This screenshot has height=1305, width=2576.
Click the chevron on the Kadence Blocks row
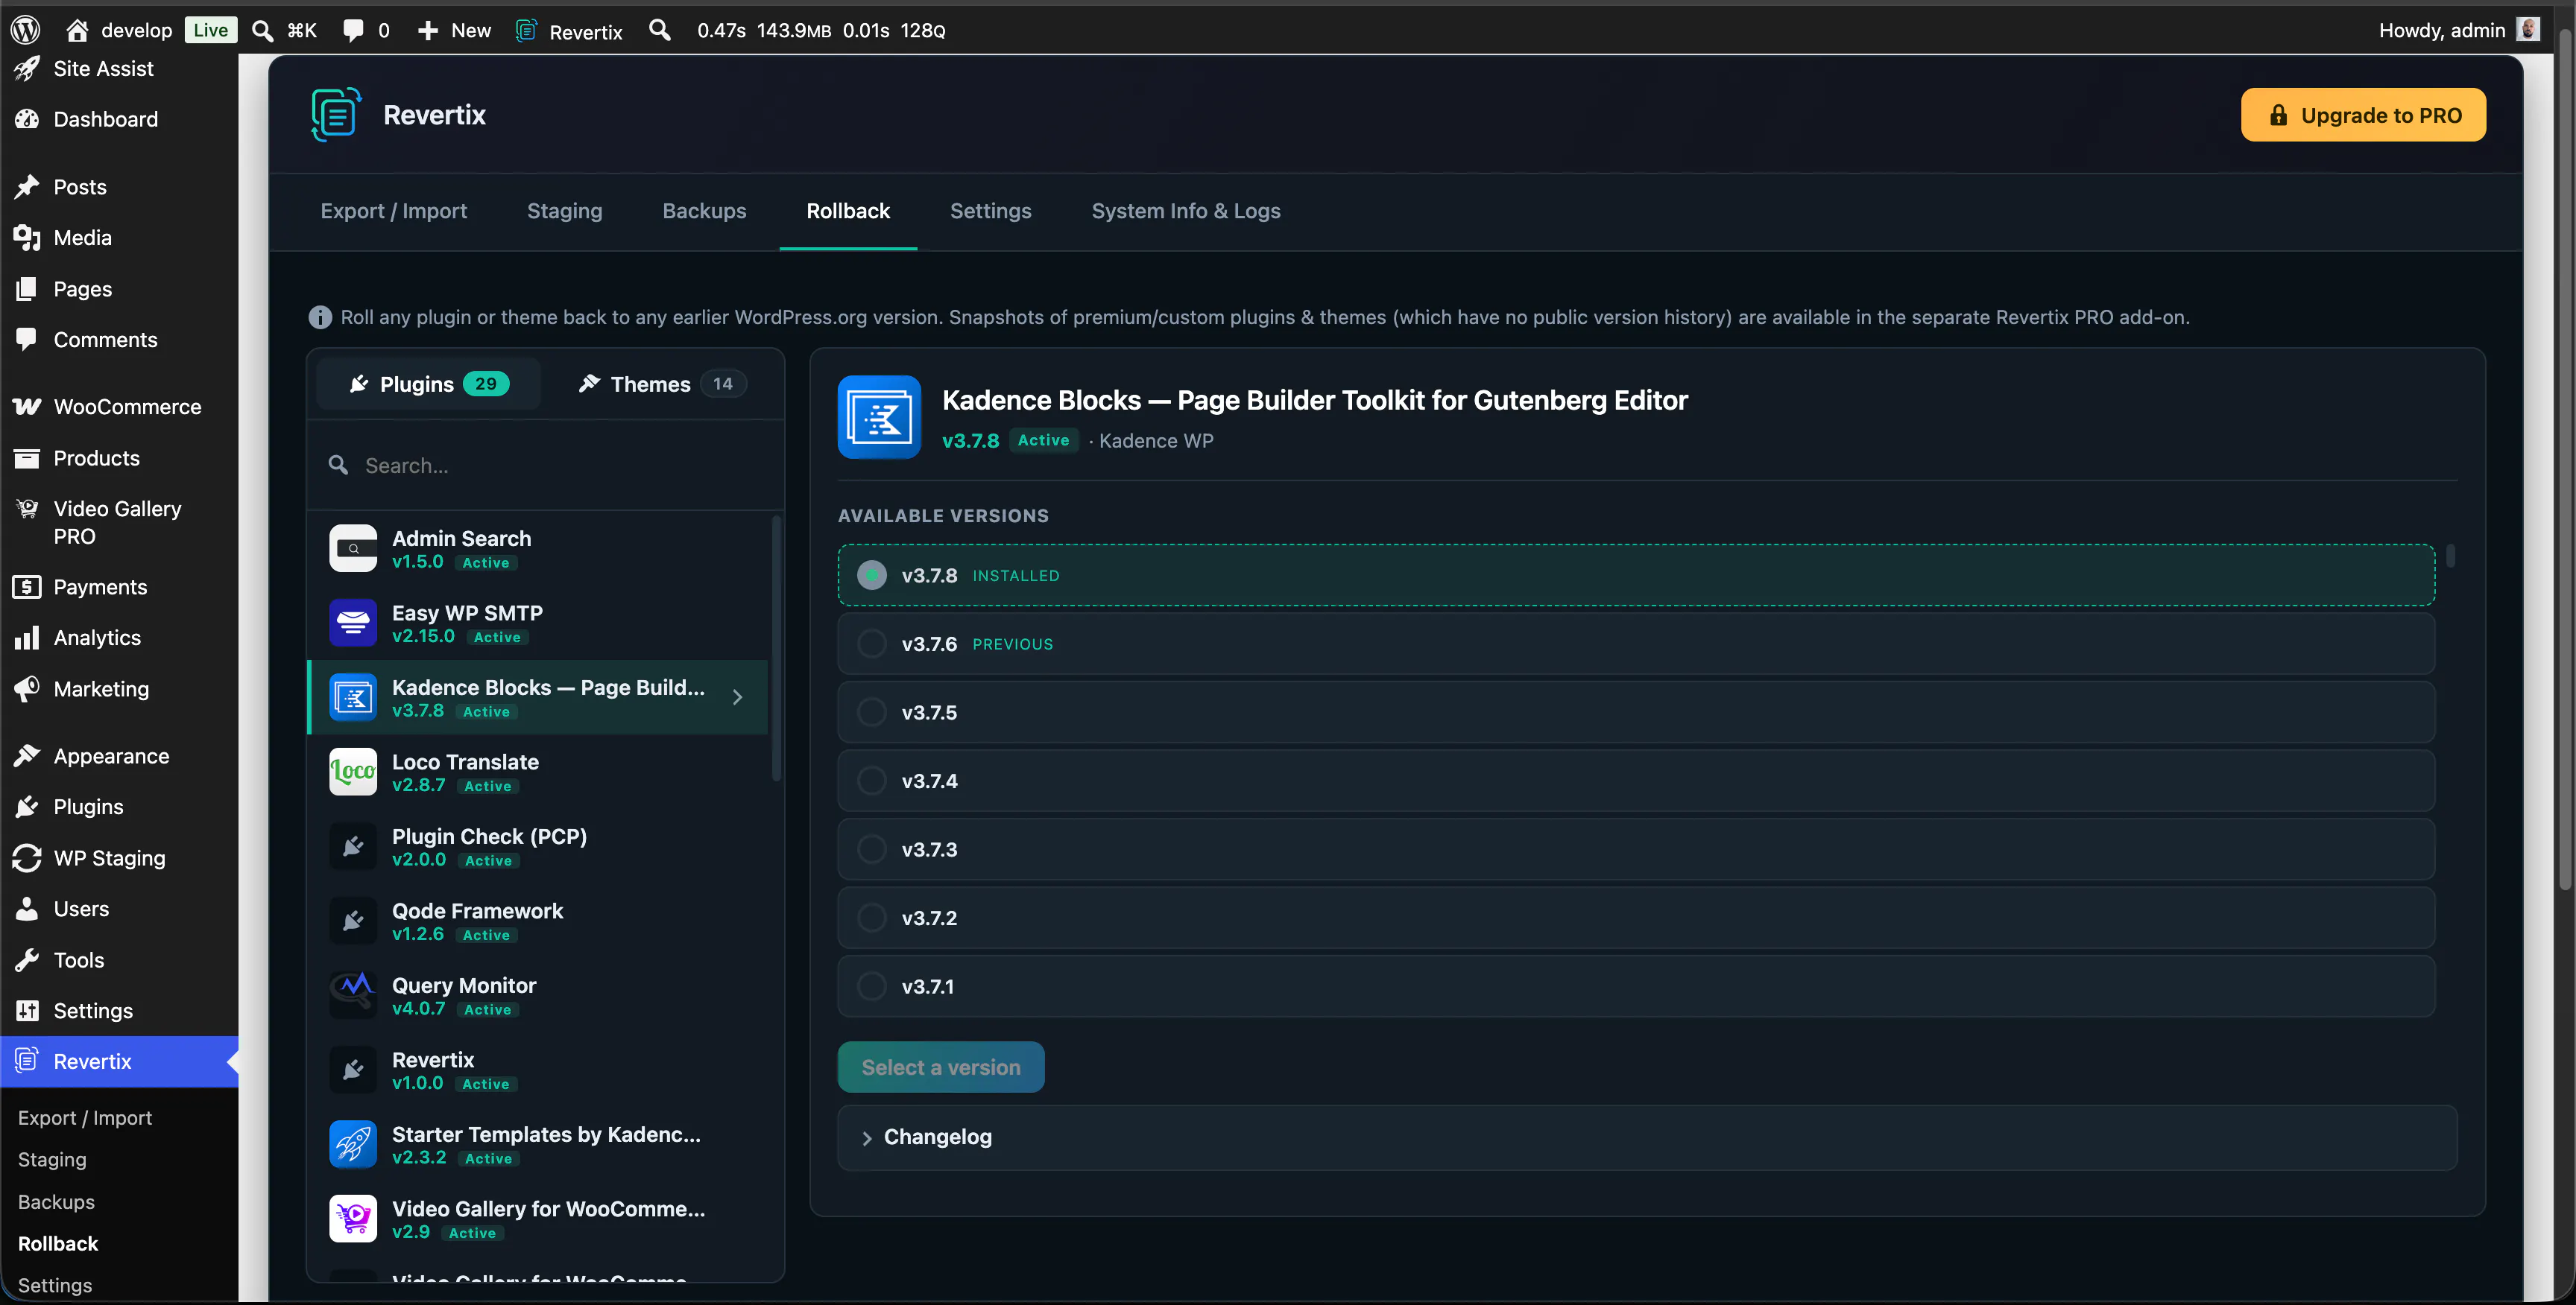pyautogui.click(x=737, y=697)
